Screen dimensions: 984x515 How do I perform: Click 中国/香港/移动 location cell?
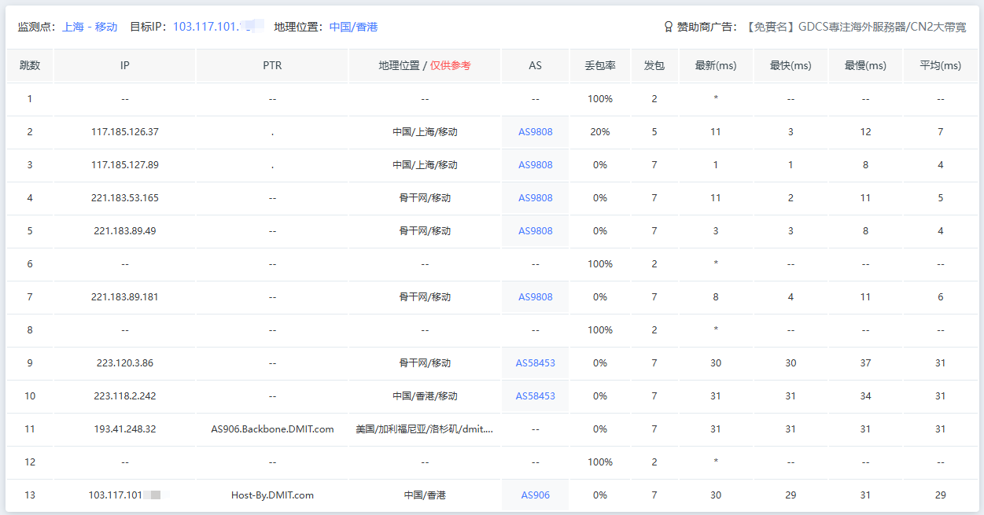coord(425,396)
